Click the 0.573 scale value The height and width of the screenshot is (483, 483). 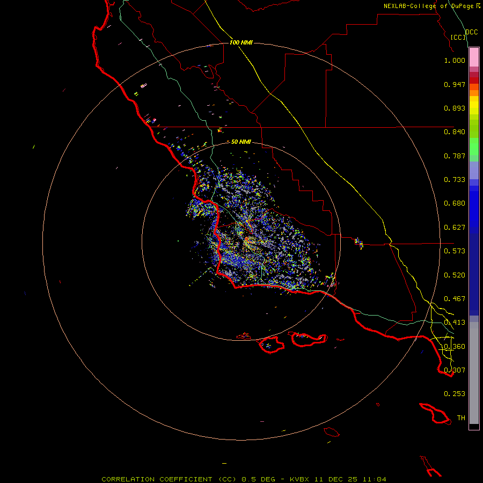(x=455, y=251)
